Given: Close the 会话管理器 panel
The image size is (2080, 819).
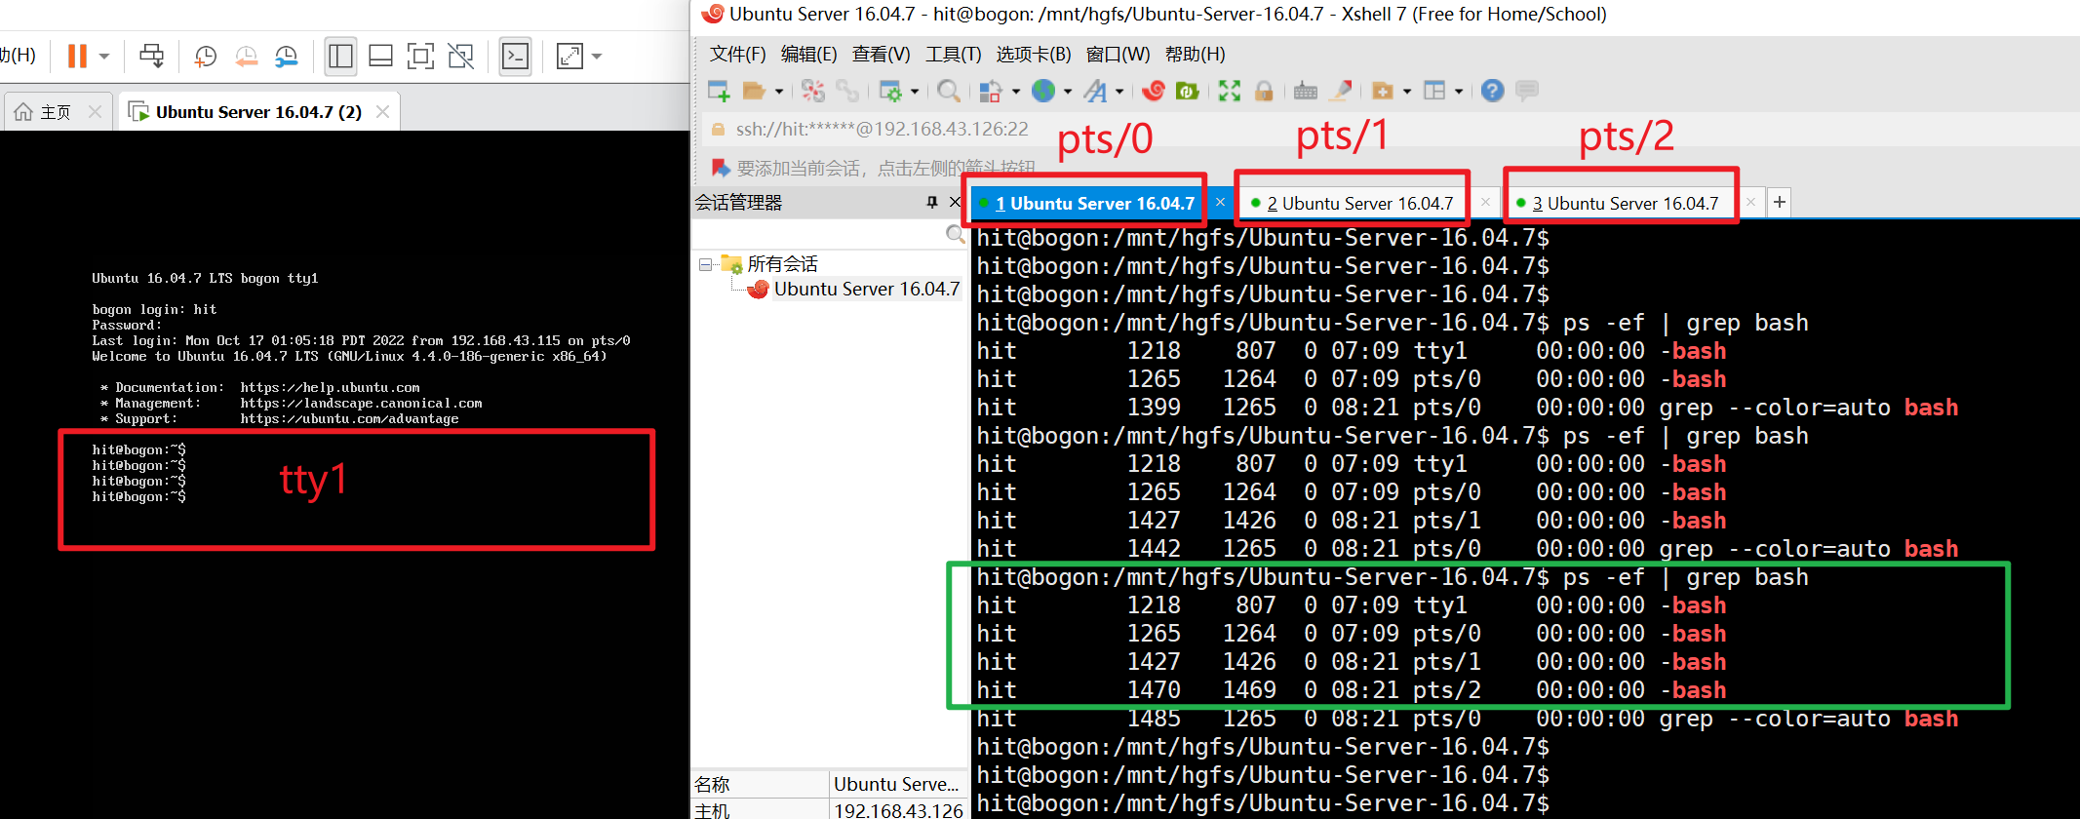Looking at the screenshot, I should 955,202.
